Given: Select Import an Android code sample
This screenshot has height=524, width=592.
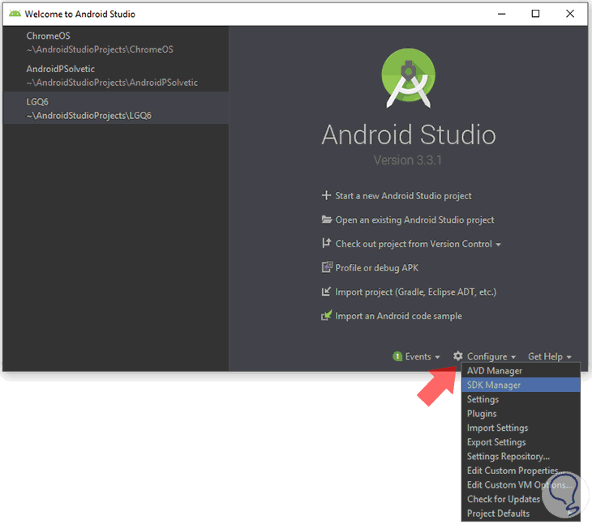Looking at the screenshot, I should (398, 316).
